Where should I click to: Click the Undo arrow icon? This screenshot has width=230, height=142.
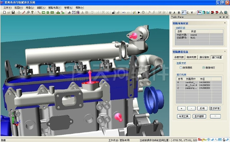coord(124,13)
